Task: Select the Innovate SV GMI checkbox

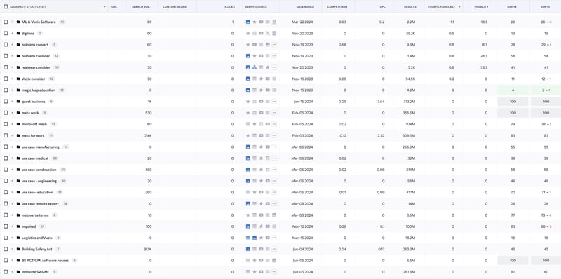Action: tap(6, 272)
